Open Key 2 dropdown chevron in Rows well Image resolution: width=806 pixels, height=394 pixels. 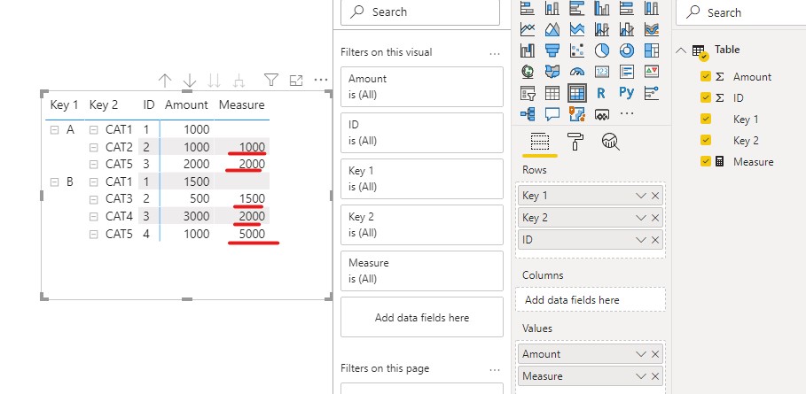pyautogui.click(x=640, y=218)
